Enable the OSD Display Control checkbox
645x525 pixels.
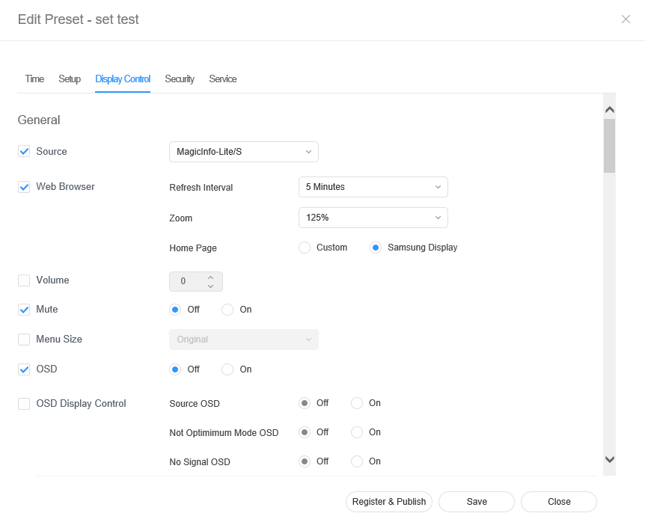tap(24, 404)
